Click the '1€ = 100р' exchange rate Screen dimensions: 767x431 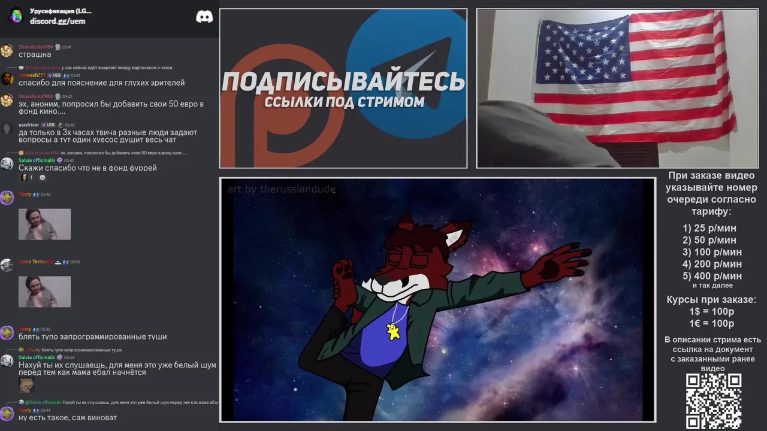711,323
